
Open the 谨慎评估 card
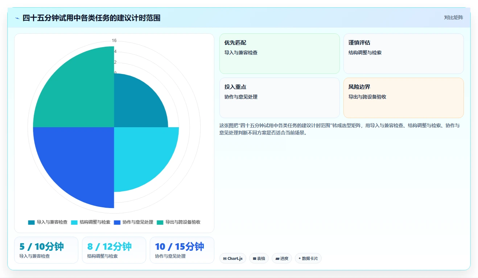tap(404, 54)
